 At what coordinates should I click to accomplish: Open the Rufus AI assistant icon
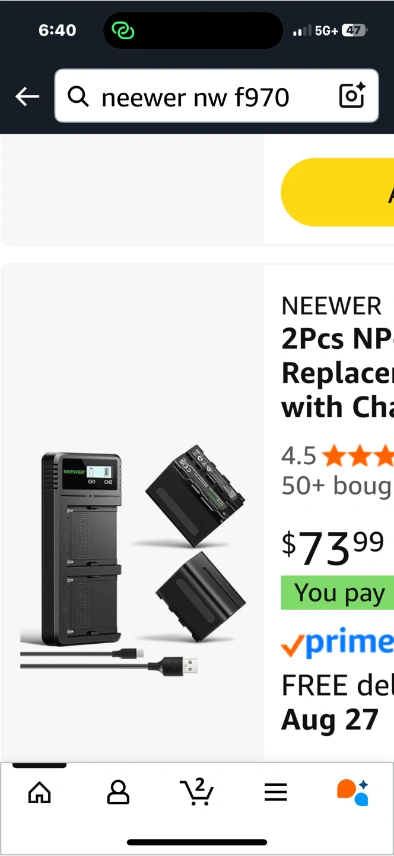(353, 792)
